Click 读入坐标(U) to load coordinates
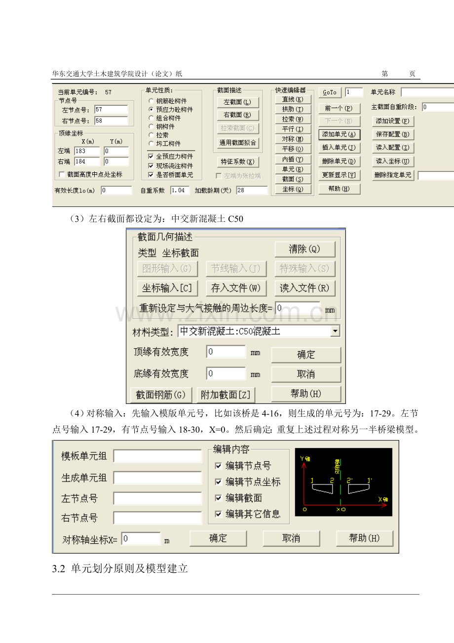This screenshot has width=454, height=643. [392, 161]
